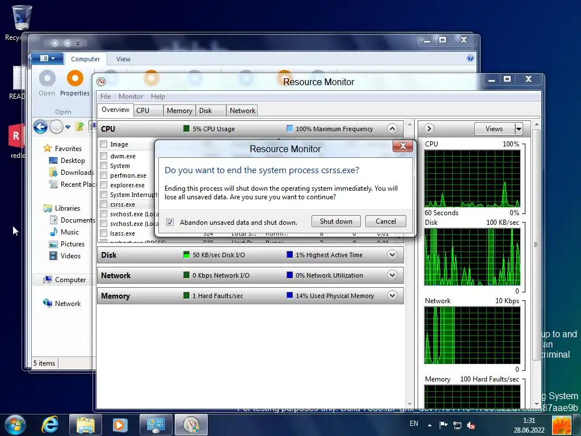Click green CPU Usage color indicator
The width and height of the screenshot is (581, 436).
pyautogui.click(x=186, y=129)
